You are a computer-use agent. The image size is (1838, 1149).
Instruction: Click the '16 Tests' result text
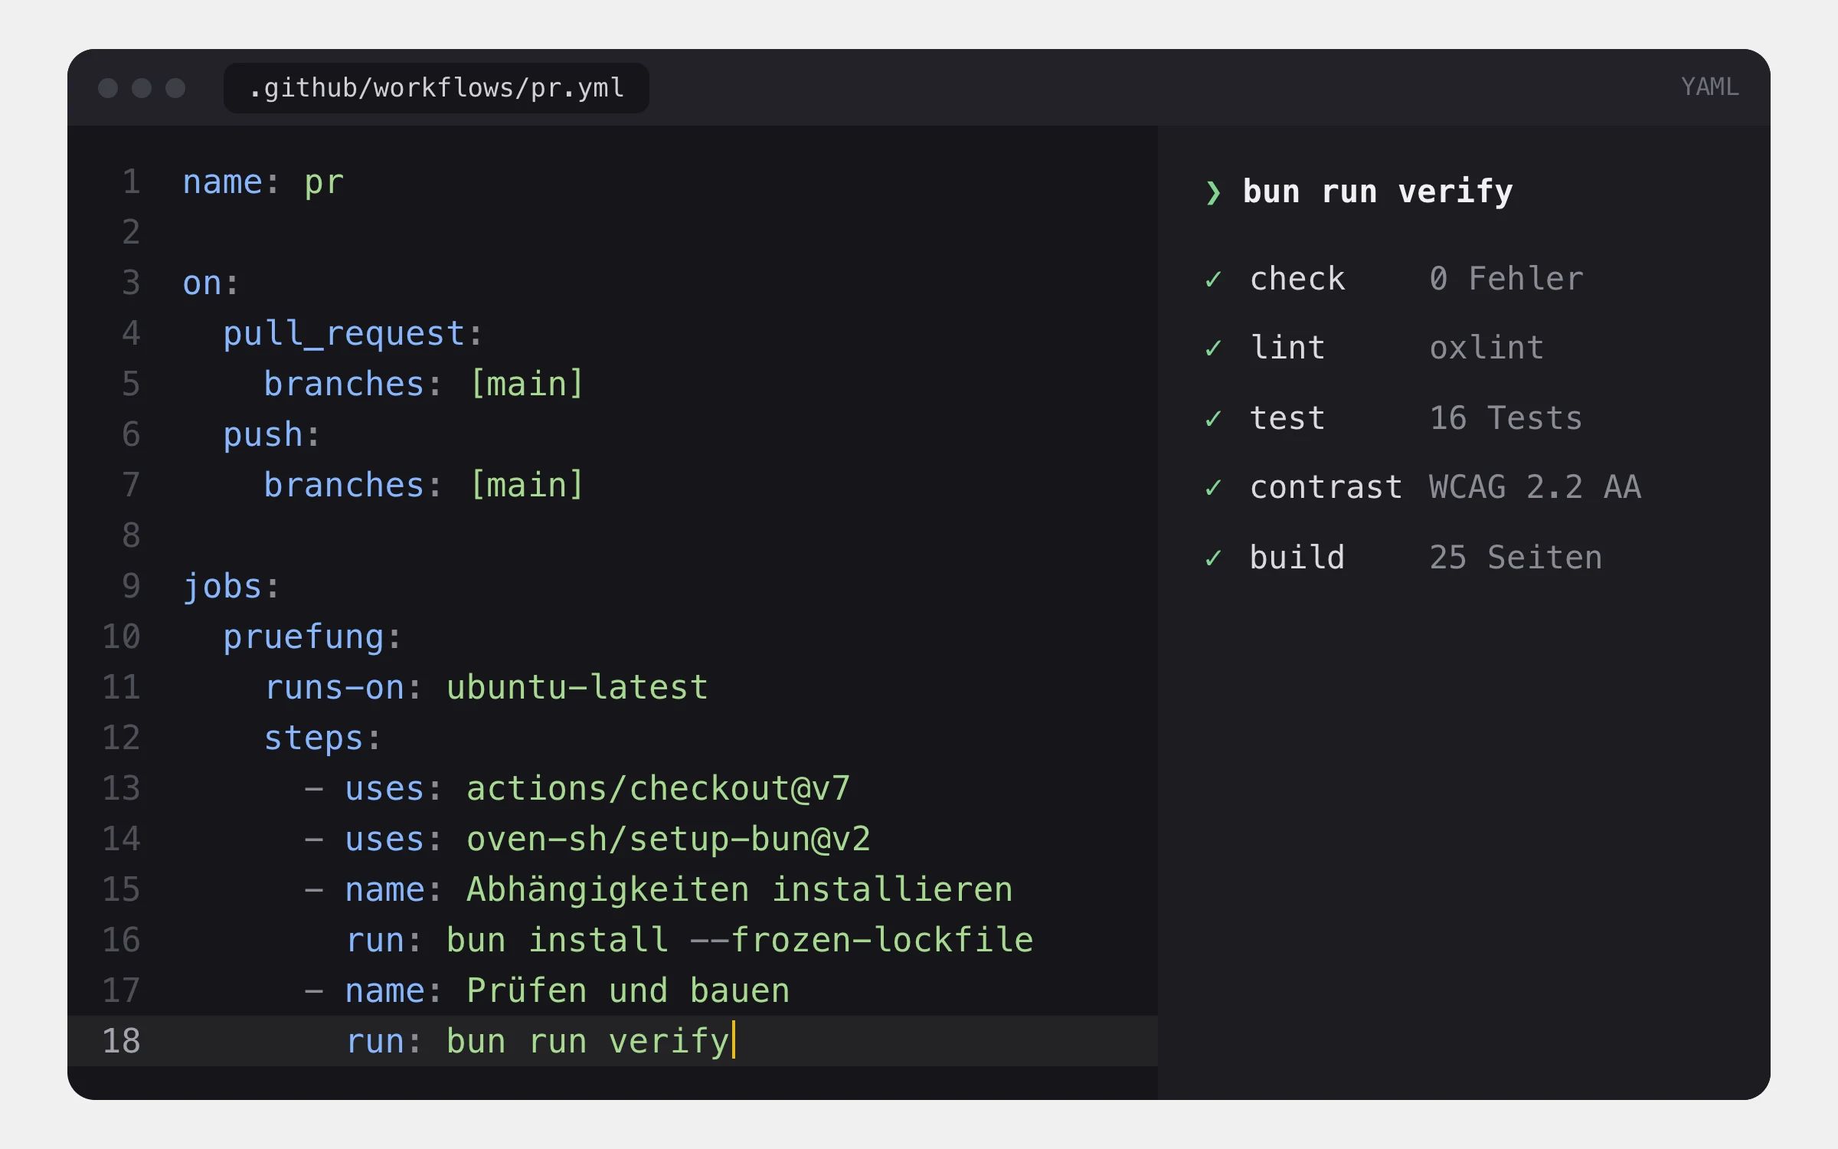click(1506, 418)
